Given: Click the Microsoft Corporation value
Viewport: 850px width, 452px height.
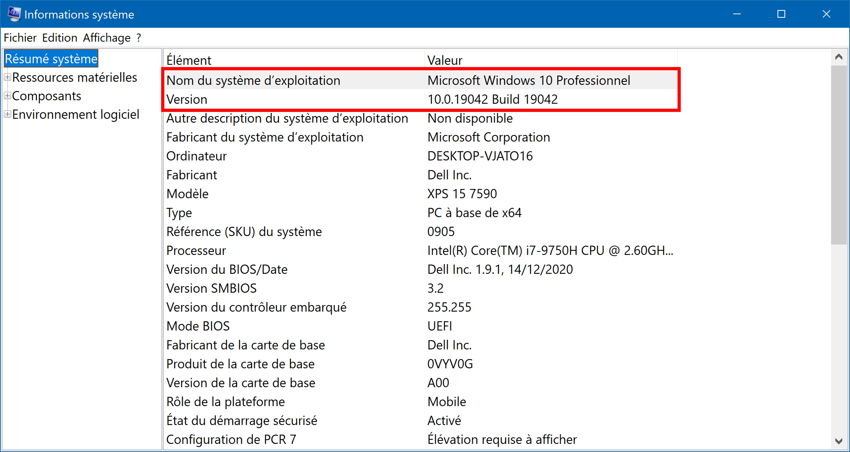Looking at the screenshot, I should click(x=489, y=137).
